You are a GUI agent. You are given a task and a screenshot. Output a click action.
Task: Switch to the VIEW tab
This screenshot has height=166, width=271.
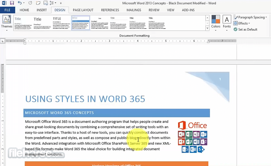(x=171, y=10)
